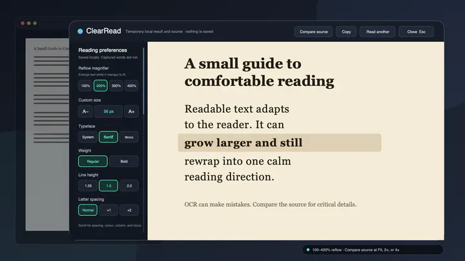Viewport: 465px width, 261px height.
Task: Set reflow magnifier to 200%
Action: [101, 86]
